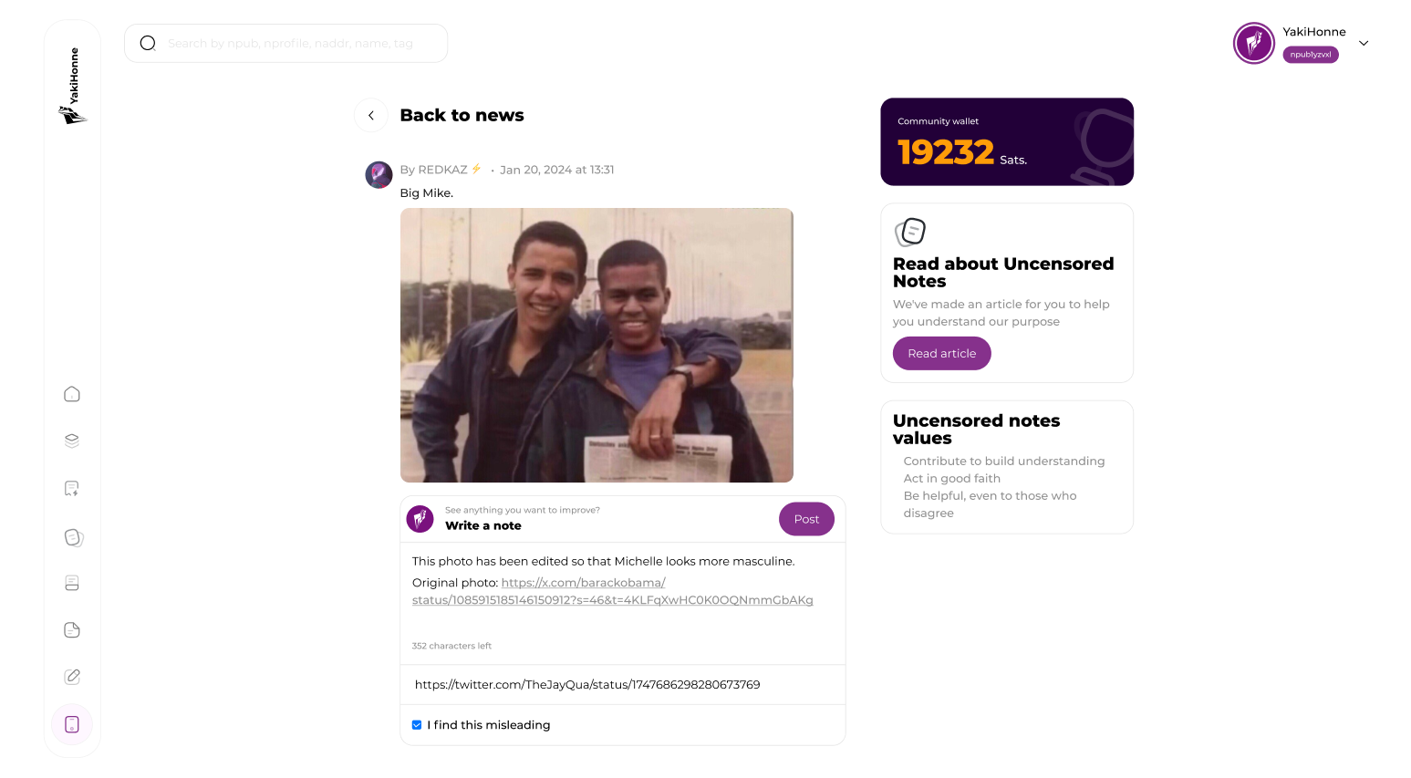The image size is (1411, 778).
Task: Uncheck the 'I find this misleading' checkbox
Action: point(417,725)
